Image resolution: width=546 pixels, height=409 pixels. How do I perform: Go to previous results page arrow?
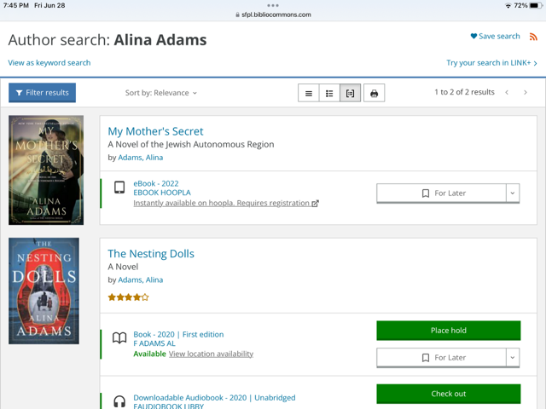pyautogui.click(x=507, y=93)
